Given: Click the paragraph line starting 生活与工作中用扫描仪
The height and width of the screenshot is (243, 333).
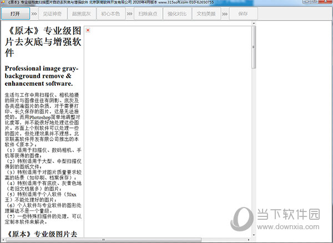Looking at the screenshot, I should [42, 95].
